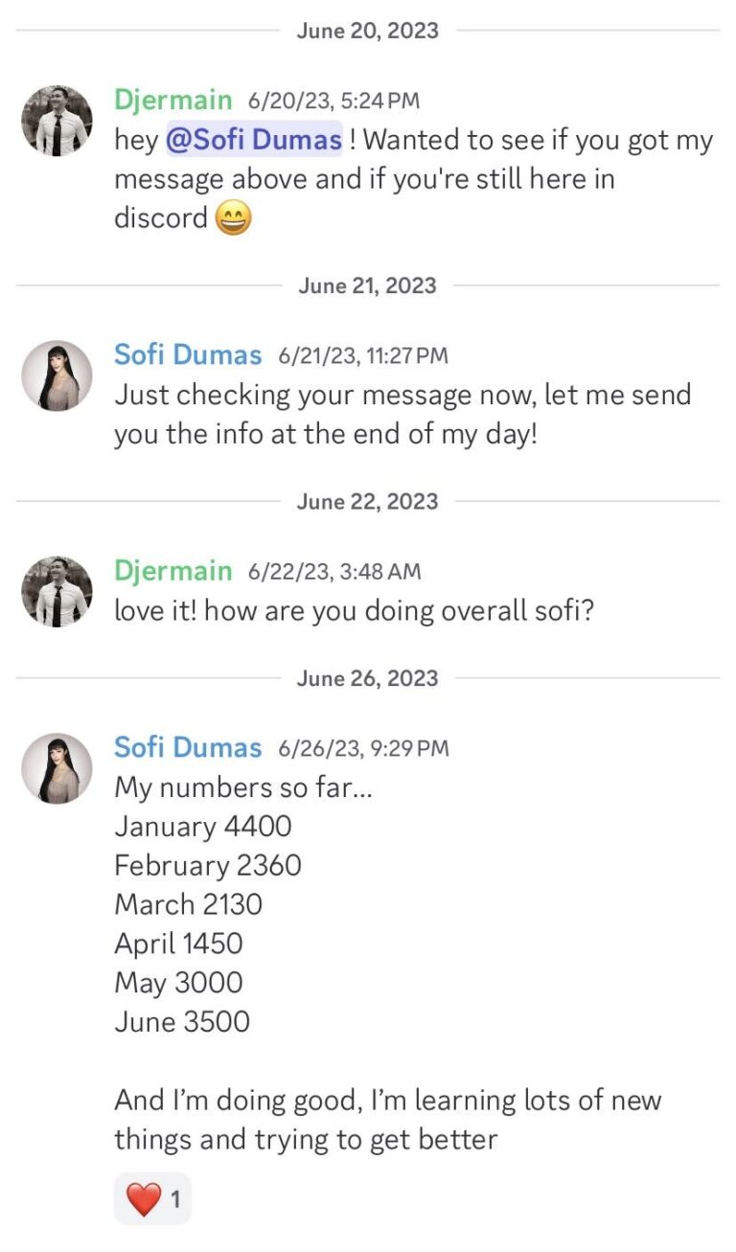Click the grinning emoji after 'discord'
Viewport: 736px width, 1252px height.
[x=234, y=218]
